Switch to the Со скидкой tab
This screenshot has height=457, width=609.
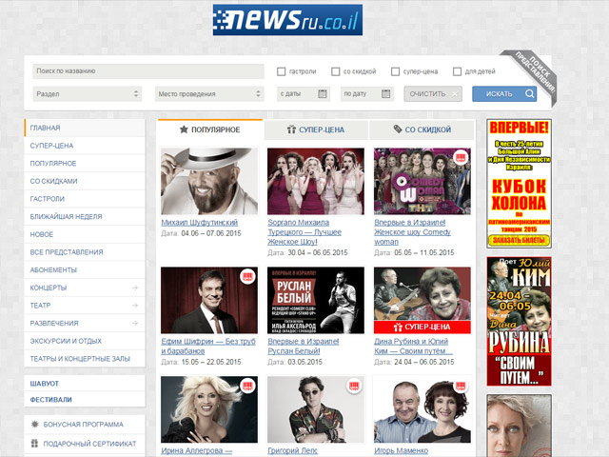[x=422, y=129]
